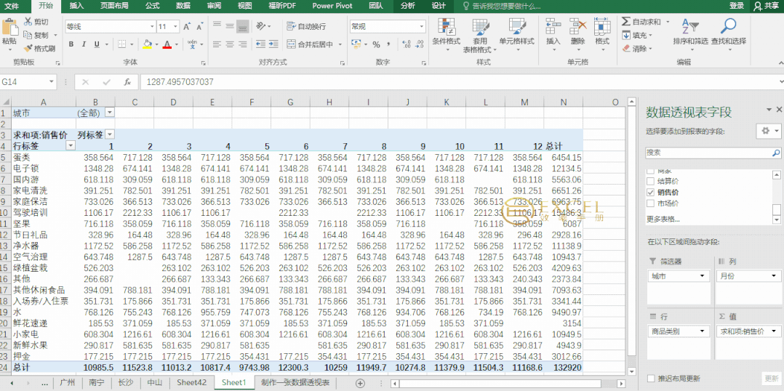Open the 城市 filter dropdown in cell B1

click(110, 113)
